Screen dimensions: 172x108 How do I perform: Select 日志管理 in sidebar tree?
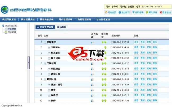[12, 32]
